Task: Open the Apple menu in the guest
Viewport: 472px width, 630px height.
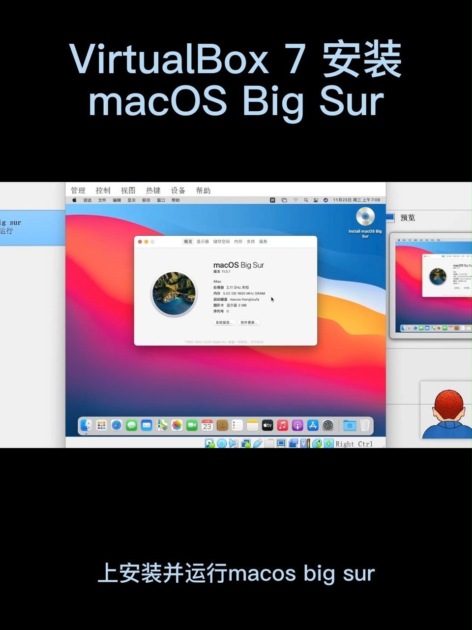Action: [75, 200]
